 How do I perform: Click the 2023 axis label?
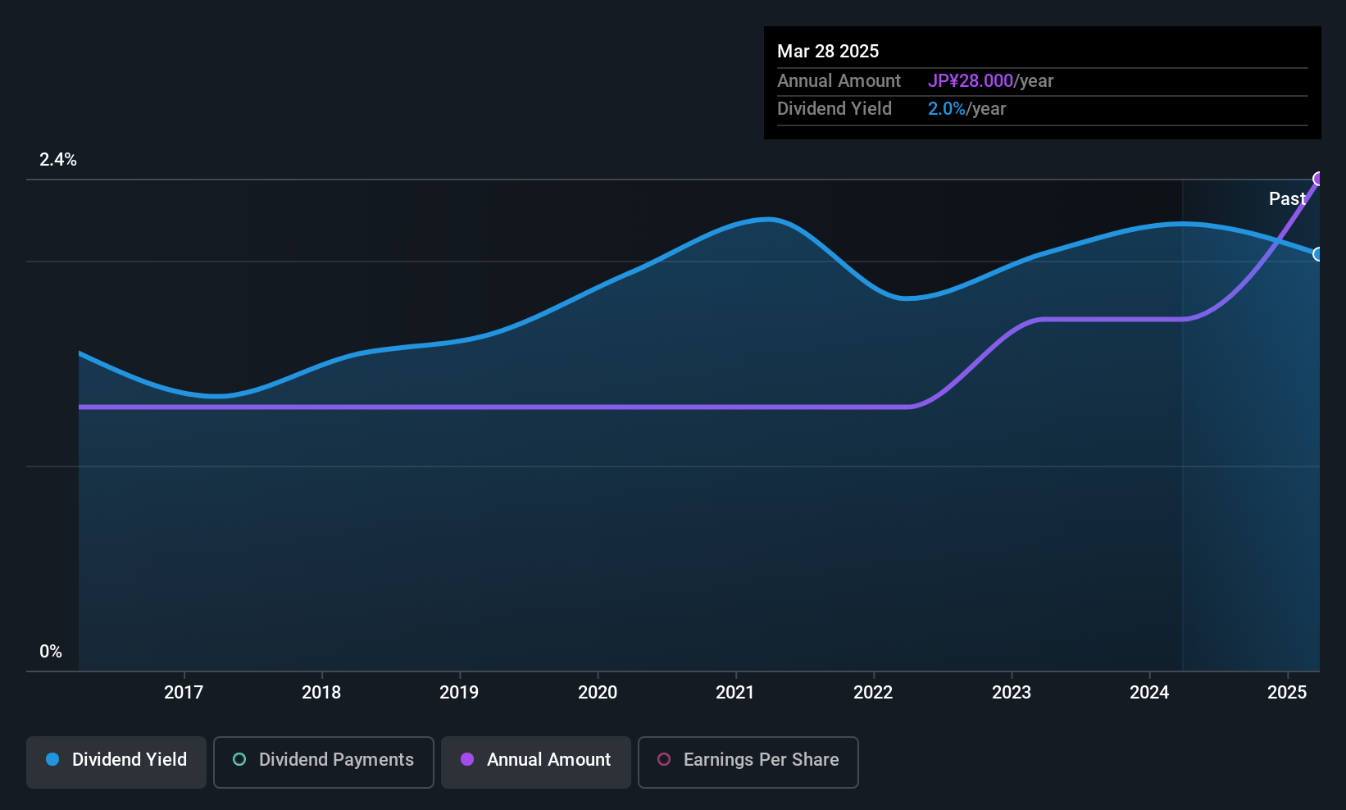tap(1012, 692)
